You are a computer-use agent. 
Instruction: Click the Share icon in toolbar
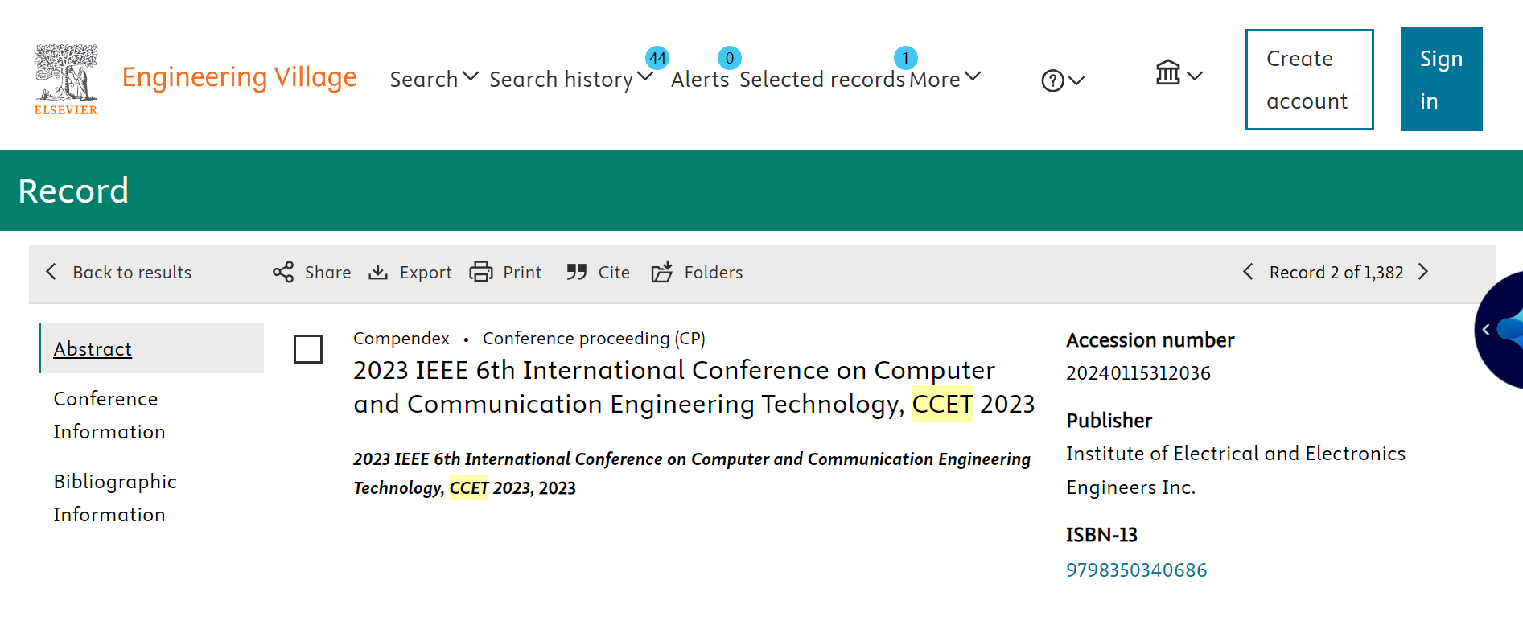click(283, 272)
